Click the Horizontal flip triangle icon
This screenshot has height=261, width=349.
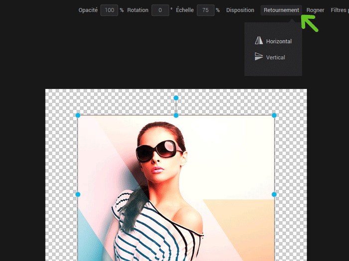pyautogui.click(x=258, y=41)
